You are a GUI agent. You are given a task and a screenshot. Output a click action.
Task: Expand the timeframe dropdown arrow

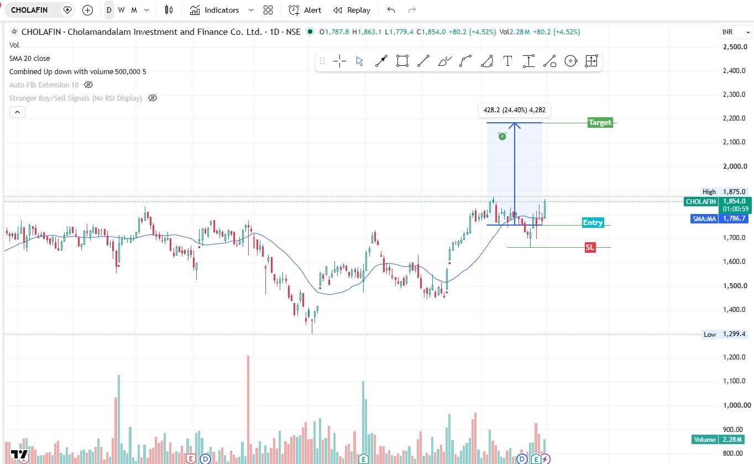[x=146, y=10]
